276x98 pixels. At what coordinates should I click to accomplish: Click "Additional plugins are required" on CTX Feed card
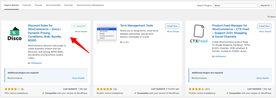207,73
